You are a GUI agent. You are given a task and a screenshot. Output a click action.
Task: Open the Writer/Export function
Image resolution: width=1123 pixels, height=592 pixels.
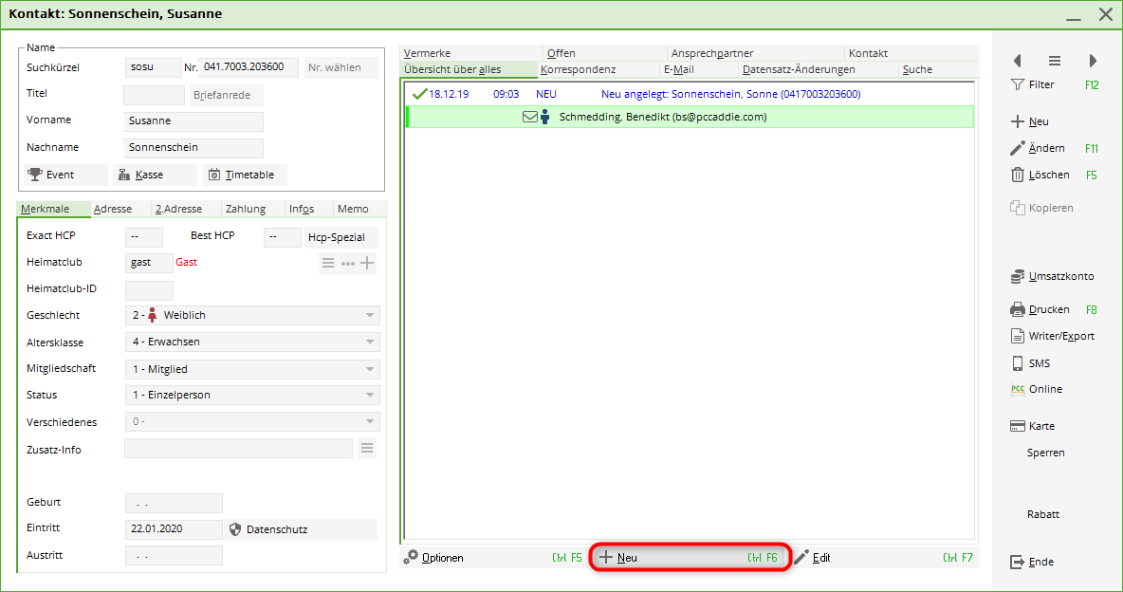[x=1018, y=336]
